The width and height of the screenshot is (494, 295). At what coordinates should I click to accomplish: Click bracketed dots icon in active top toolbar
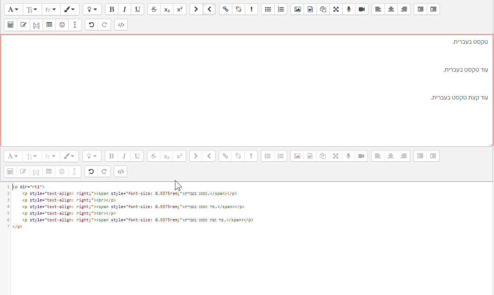click(x=36, y=25)
